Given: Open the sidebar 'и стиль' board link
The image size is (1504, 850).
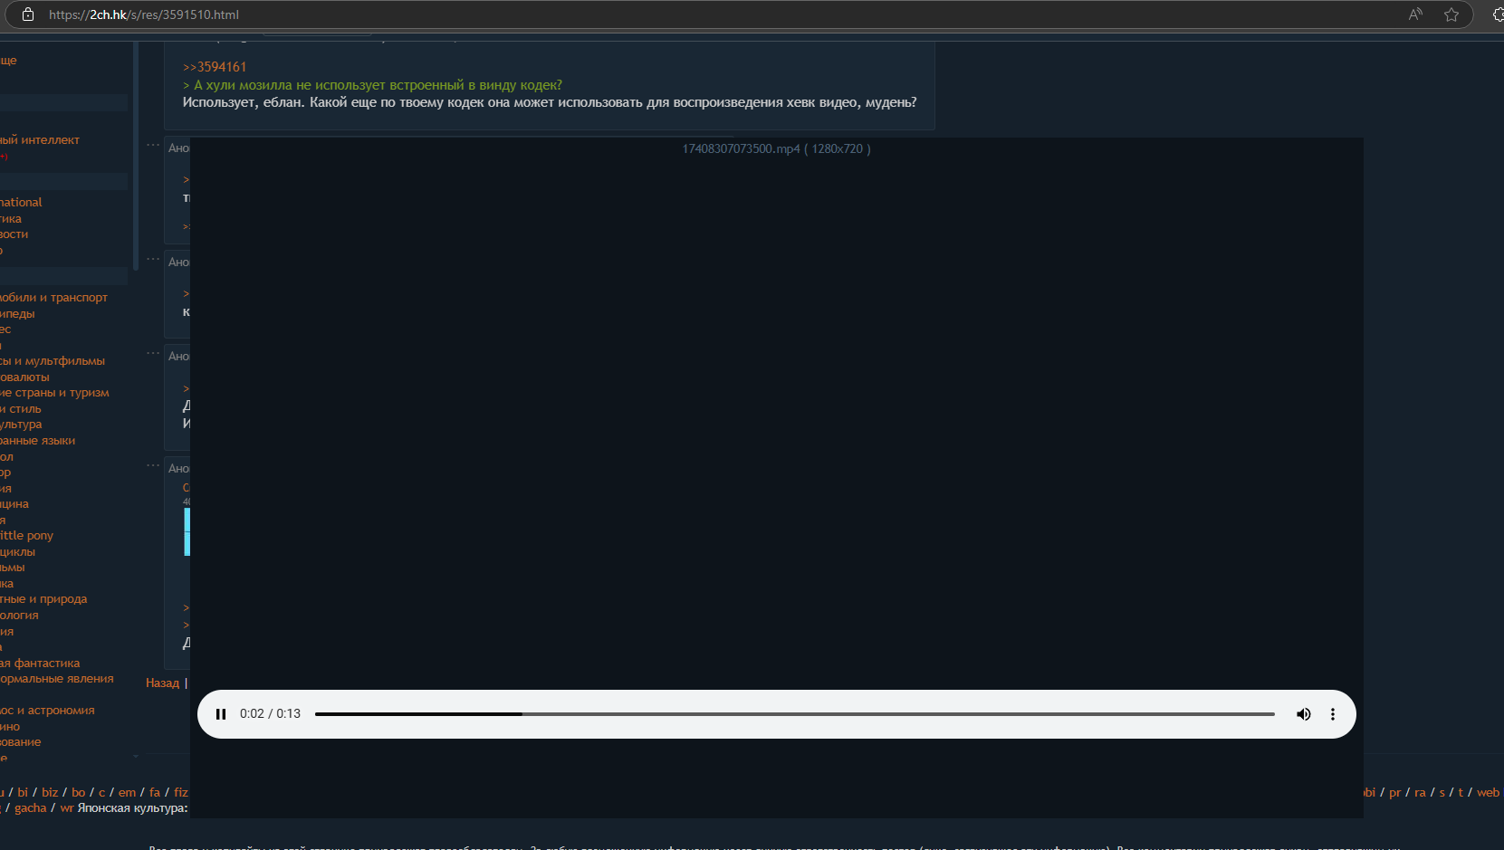Looking at the screenshot, I should click(21, 409).
